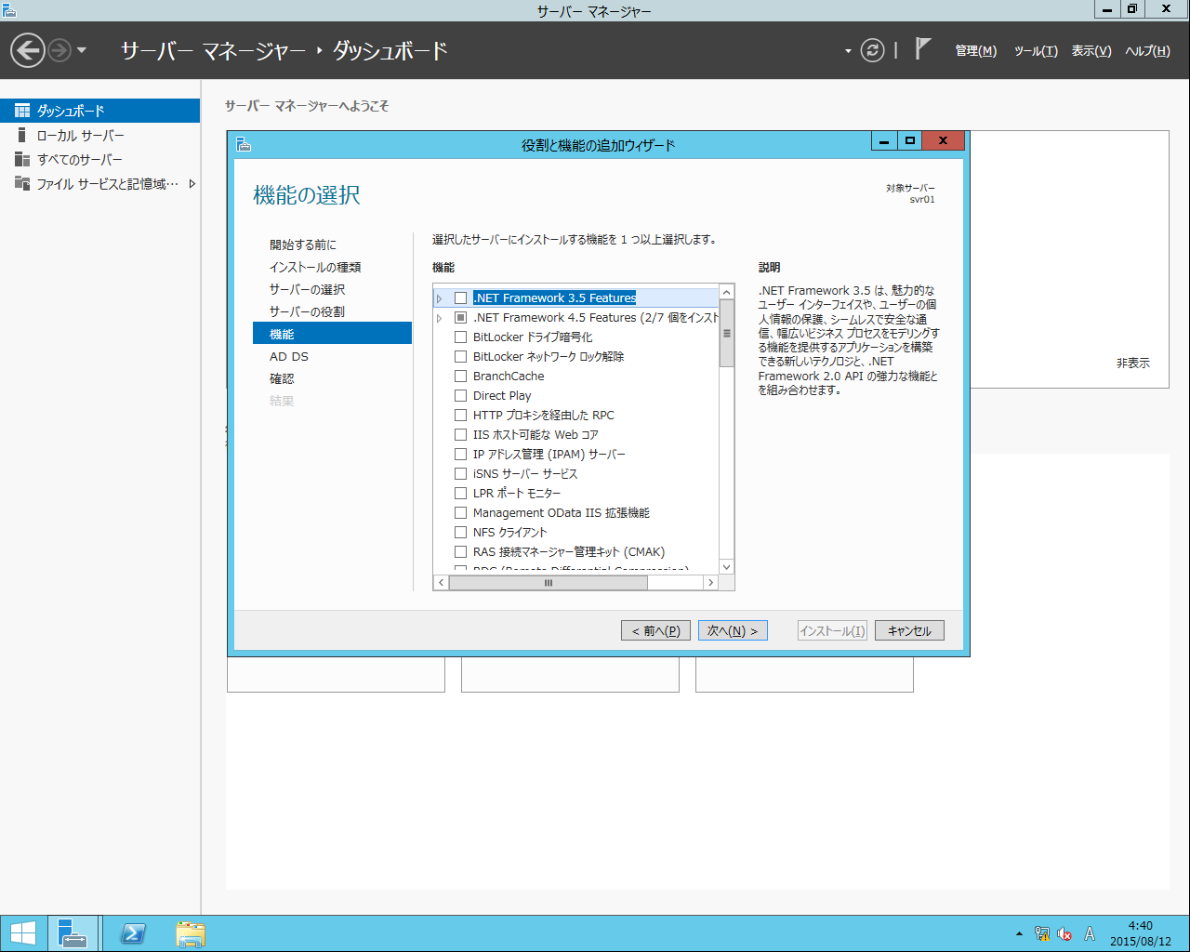Click the refresh icon in Server Manager header
This screenshot has width=1190, height=952.
pos(872,50)
